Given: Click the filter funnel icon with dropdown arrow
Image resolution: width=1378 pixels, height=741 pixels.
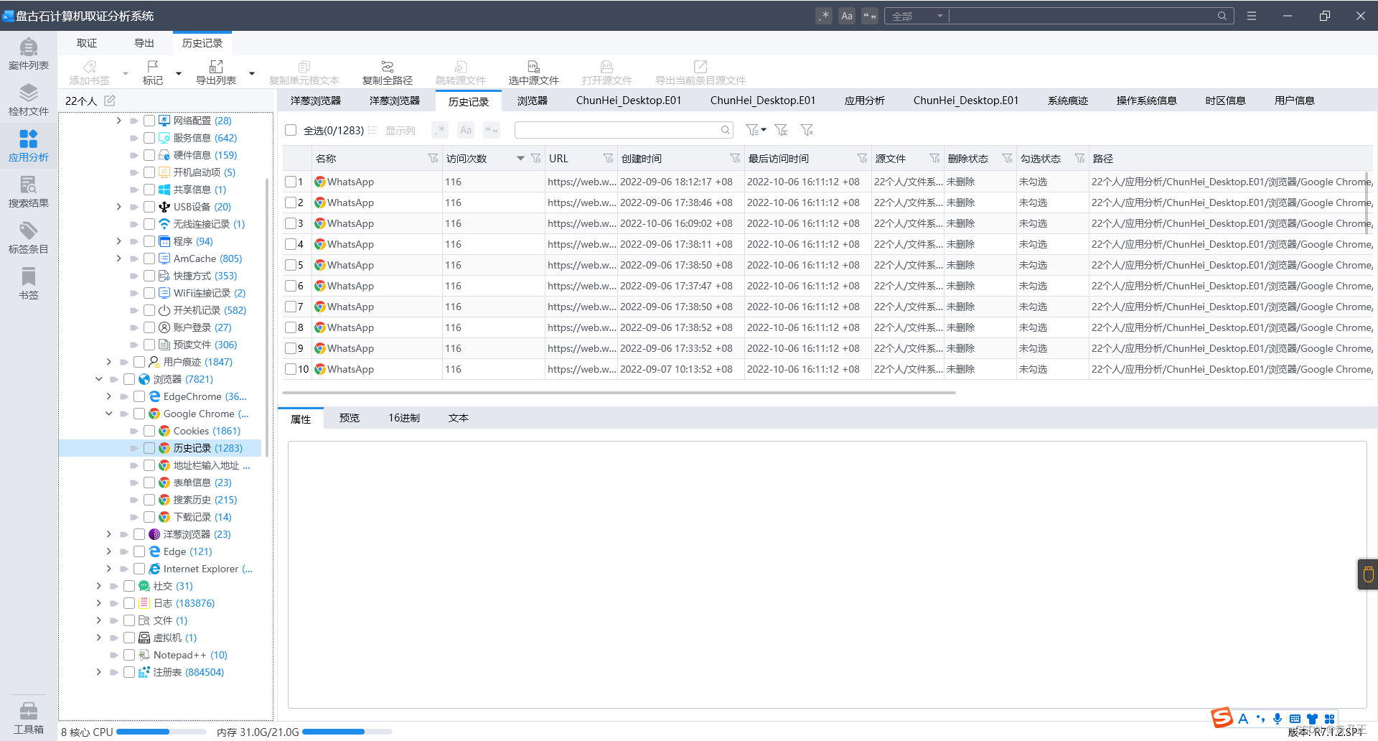Looking at the screenshot, I should [755, 130].
